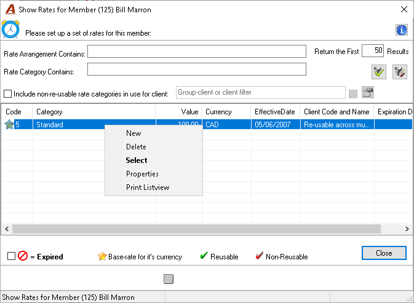The image size is (414, 303).
Task: Open the client filter browse ellipsis button
Action: (353, 94)
